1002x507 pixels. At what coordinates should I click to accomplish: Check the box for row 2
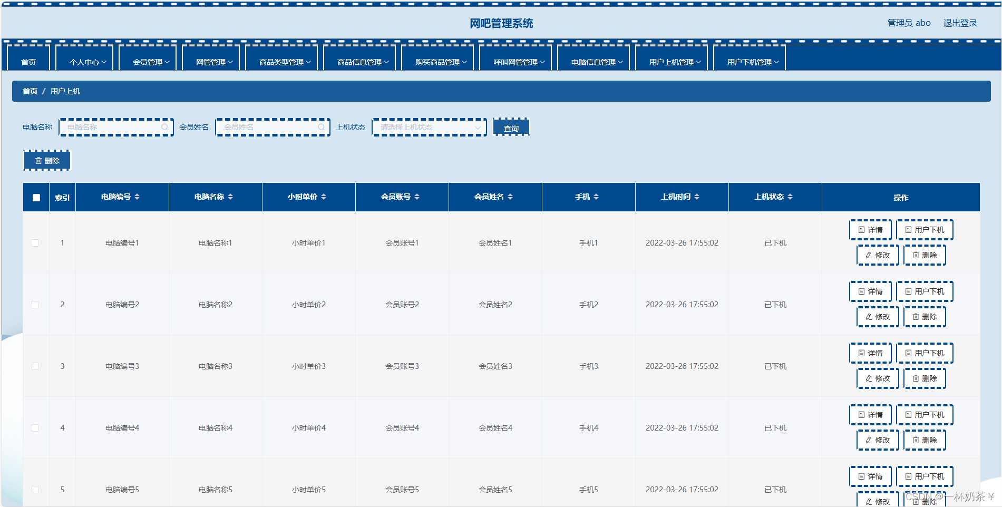tap(35, 305)
